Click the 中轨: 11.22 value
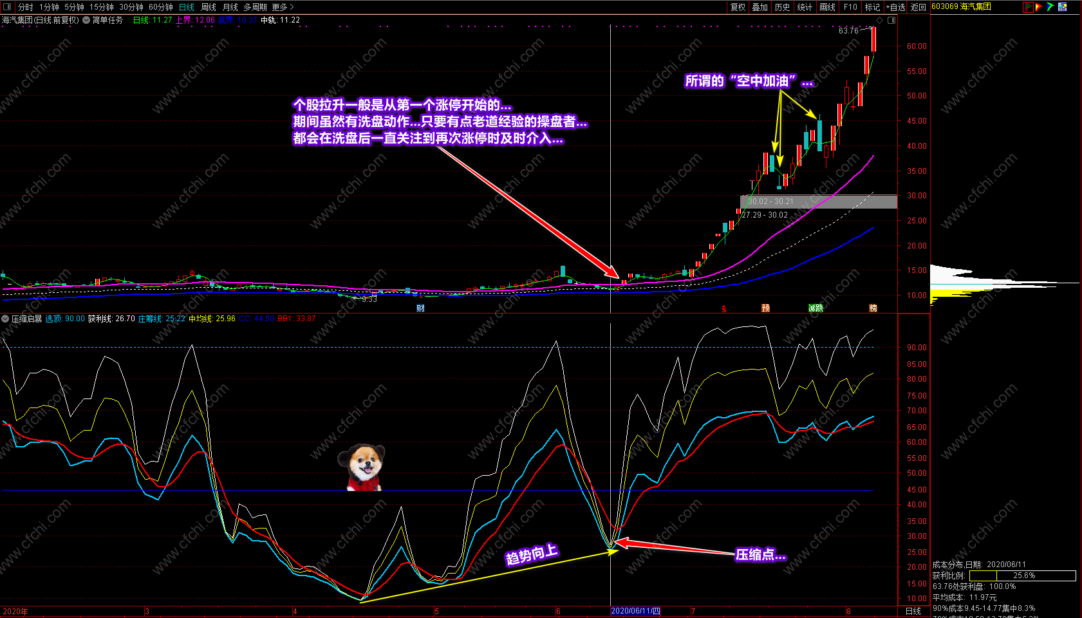The height and width of the screenshot is (618, 1082). click(281, 20)
